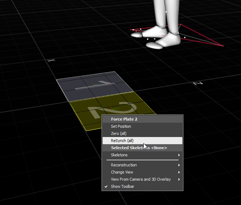Choose ReSynch (all) from the context menu
The height and width of the screenshot is (205, 241).
[122, 141]
